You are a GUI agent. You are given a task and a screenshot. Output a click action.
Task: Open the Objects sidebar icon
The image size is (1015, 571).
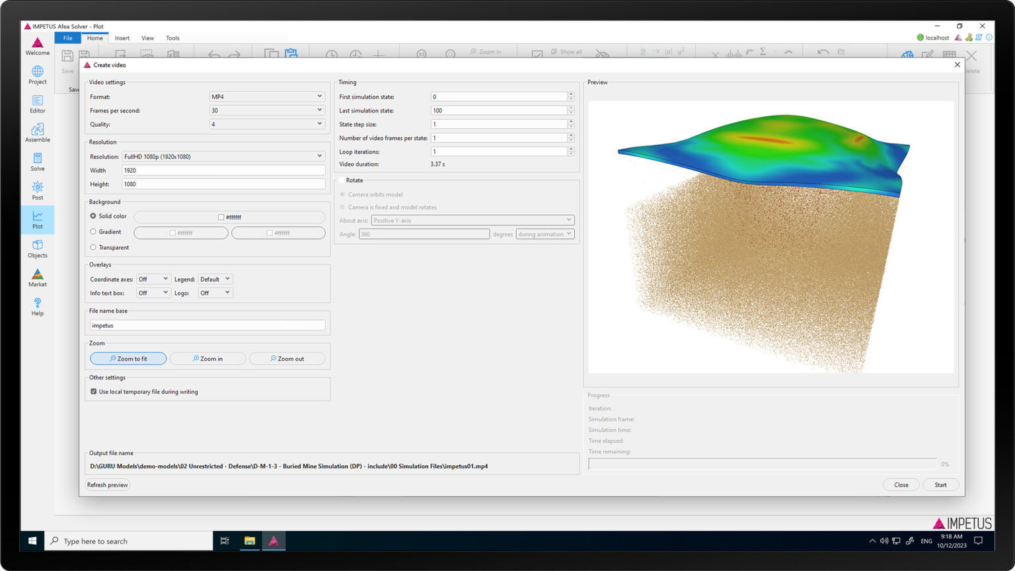coord(37,248)
